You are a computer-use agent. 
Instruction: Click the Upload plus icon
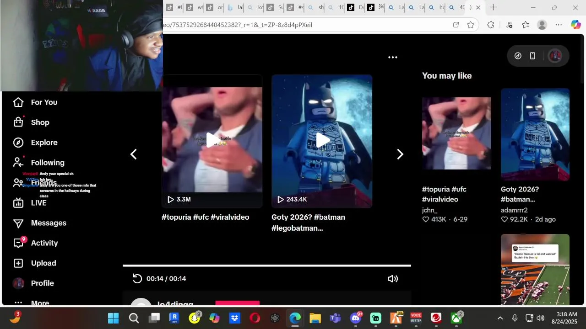click(x=18, y=263)
